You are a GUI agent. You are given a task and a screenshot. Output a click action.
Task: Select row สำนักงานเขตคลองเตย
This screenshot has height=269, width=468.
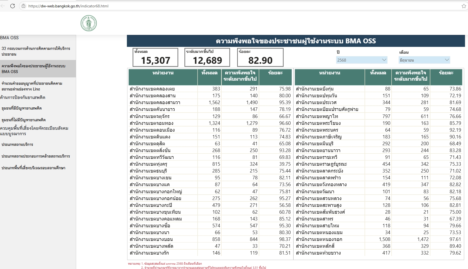[210, 89]
